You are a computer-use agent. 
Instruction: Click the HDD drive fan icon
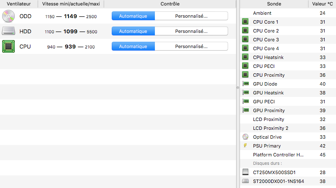point(8,31)
